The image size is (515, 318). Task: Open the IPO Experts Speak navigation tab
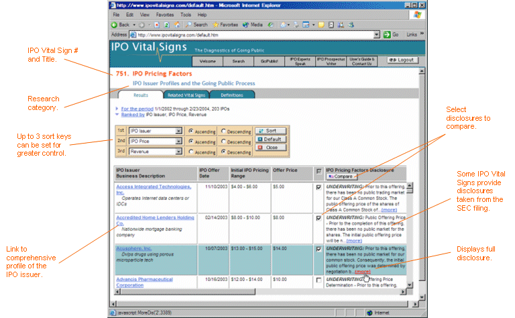click(x=300, y=62)
